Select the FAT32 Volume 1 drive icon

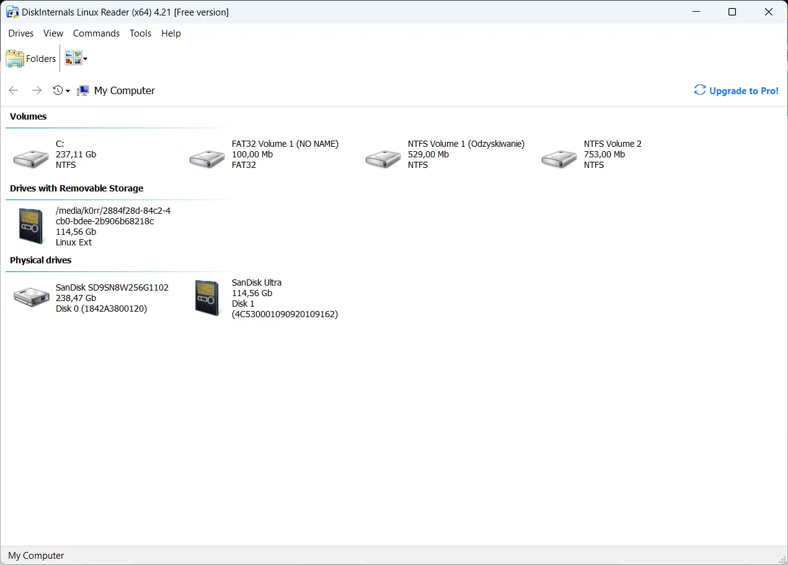tap(206, 158)
